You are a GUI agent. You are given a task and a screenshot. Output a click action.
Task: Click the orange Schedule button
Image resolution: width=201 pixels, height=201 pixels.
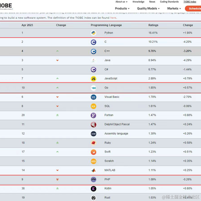coord(193,9)
